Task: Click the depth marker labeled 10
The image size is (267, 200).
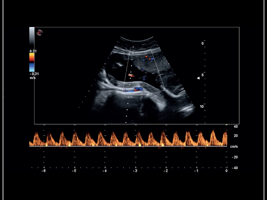Action: coord(202,106)
